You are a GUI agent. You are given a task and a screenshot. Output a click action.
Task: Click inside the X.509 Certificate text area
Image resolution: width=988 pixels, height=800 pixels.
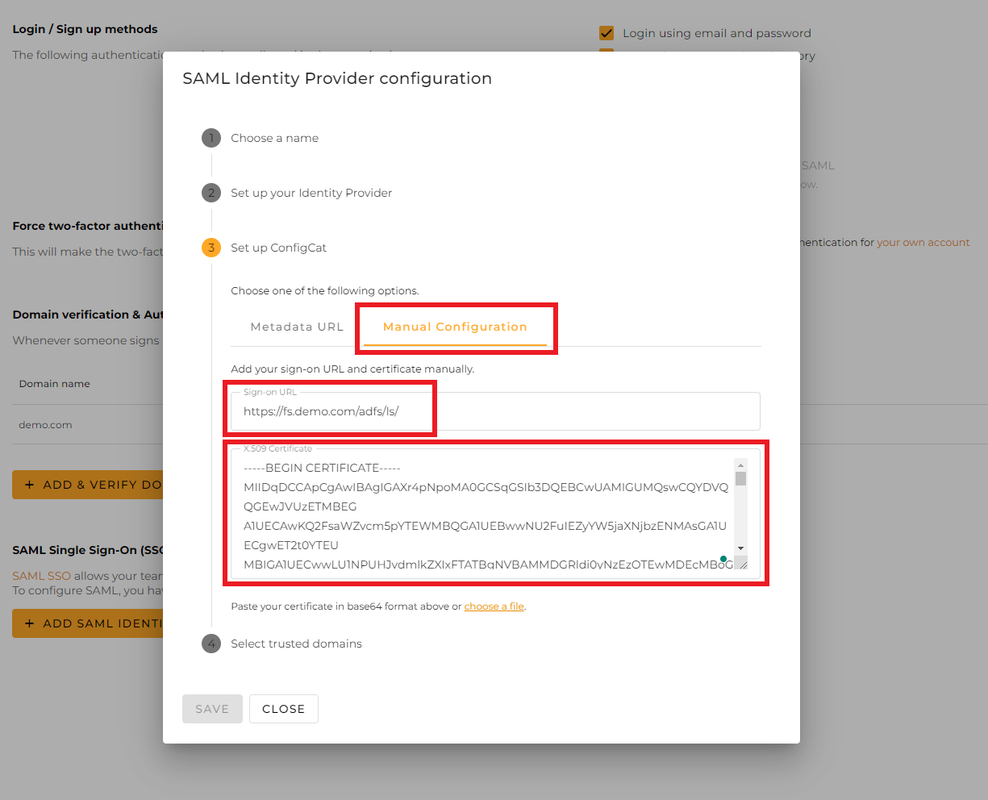click(x=484, y=508)
